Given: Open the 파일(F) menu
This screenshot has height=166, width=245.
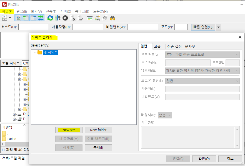Looking at the screenshot, I should 7,12.
